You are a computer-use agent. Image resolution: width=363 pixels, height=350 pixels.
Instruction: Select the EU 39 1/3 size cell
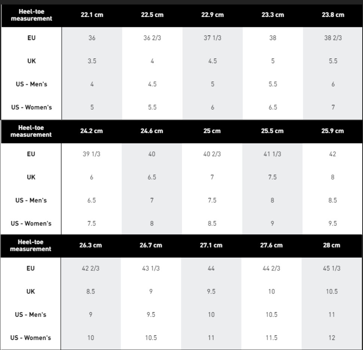[x=91, y=154]
